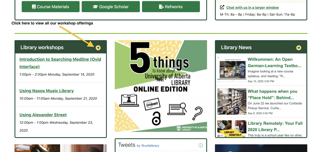Viewport: 312px width, 152px height.
Task: Click '10:00am - 11:00am Monday, September 21, 2020' text
Action: click(58, 98)
